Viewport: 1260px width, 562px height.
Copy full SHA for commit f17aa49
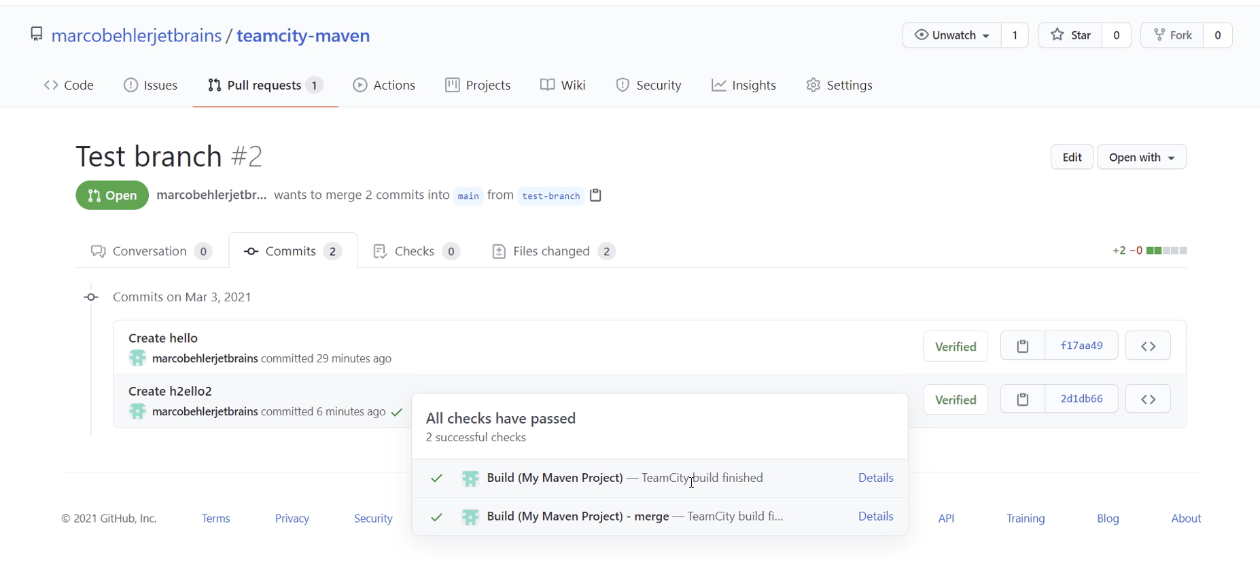pos(1022,346)
